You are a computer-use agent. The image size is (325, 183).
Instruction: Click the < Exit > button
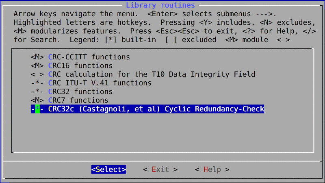160,170
